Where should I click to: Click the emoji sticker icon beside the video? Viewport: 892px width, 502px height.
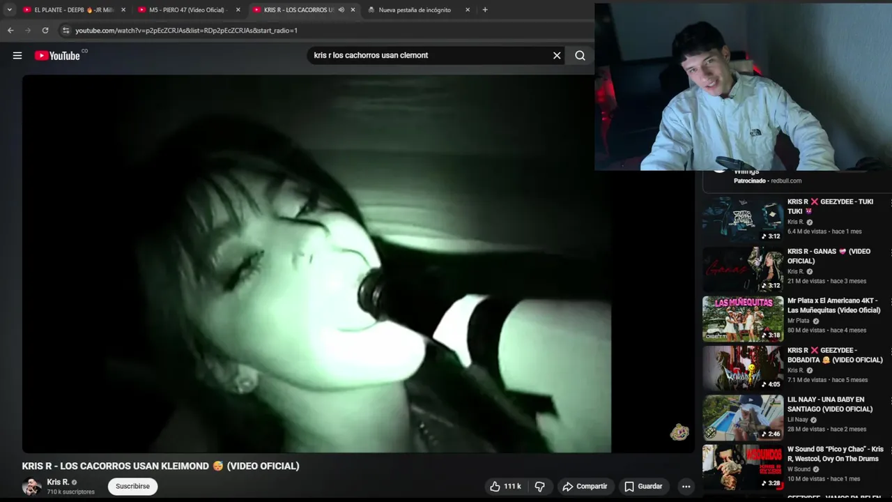pos(679,432)
